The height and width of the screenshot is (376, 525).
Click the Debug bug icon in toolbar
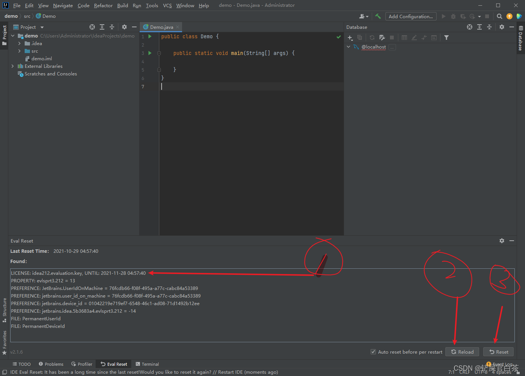point(453,16)
